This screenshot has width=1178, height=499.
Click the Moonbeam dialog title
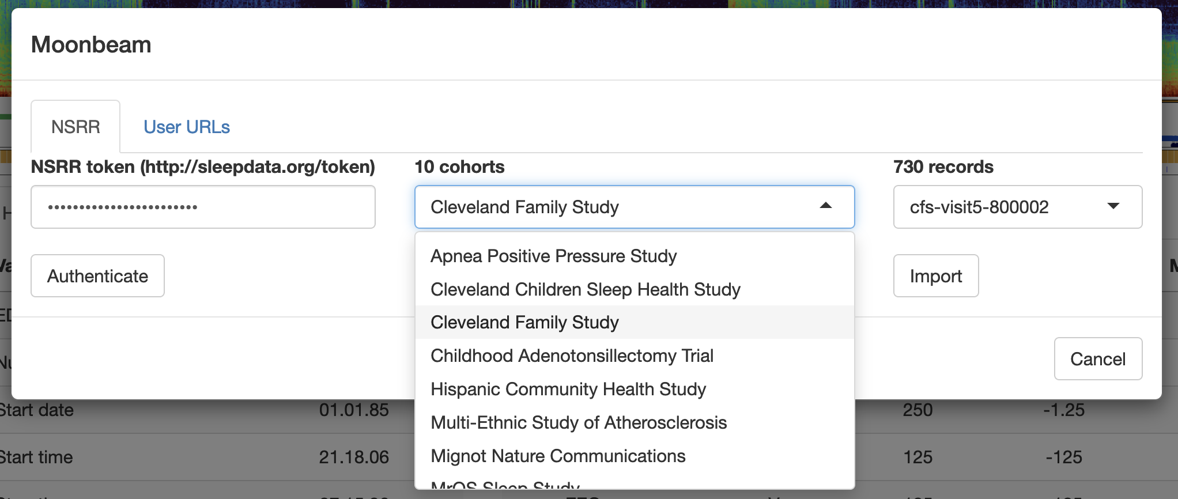click(x=91, y=45)
